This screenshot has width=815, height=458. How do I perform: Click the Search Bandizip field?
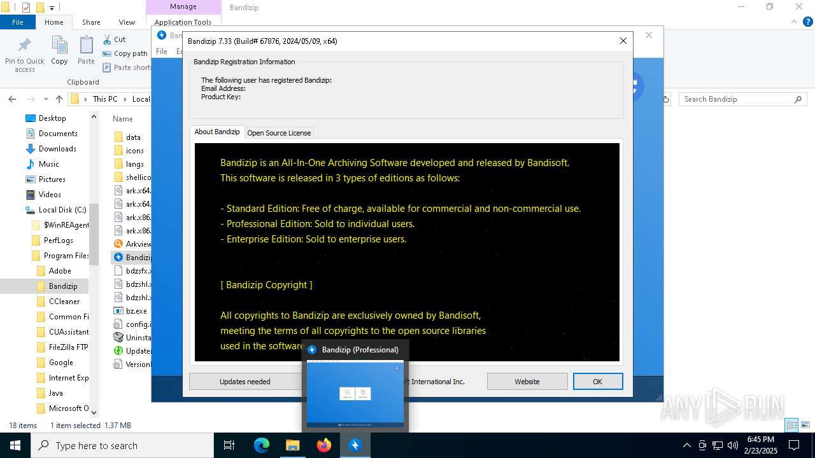[743, 99]
